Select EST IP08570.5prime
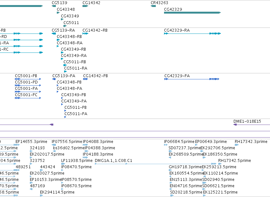This screenshot has height=197, width=270. pyautogui.click(x=76, y=180)
